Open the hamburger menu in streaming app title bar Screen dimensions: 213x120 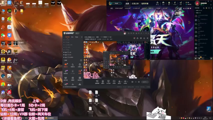click(x=141, y=33)
